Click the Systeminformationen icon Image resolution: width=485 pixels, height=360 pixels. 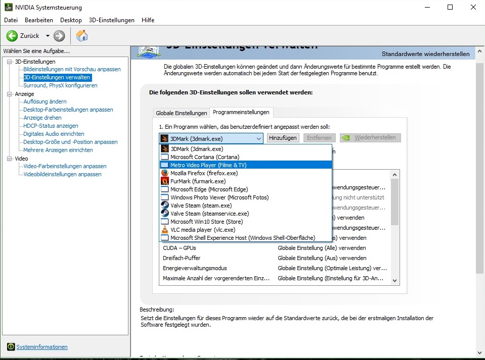pyautogui.click(x=11, y=347)
